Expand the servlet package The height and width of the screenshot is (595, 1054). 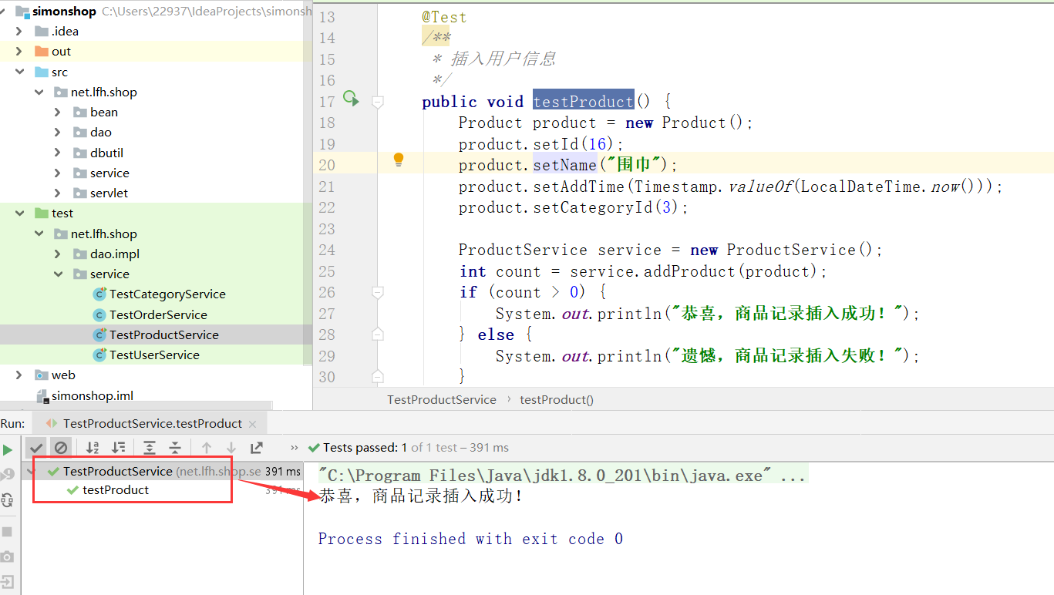click(58, 193)
